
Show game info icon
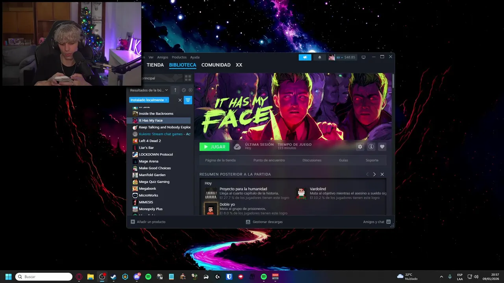click(371, 147)
